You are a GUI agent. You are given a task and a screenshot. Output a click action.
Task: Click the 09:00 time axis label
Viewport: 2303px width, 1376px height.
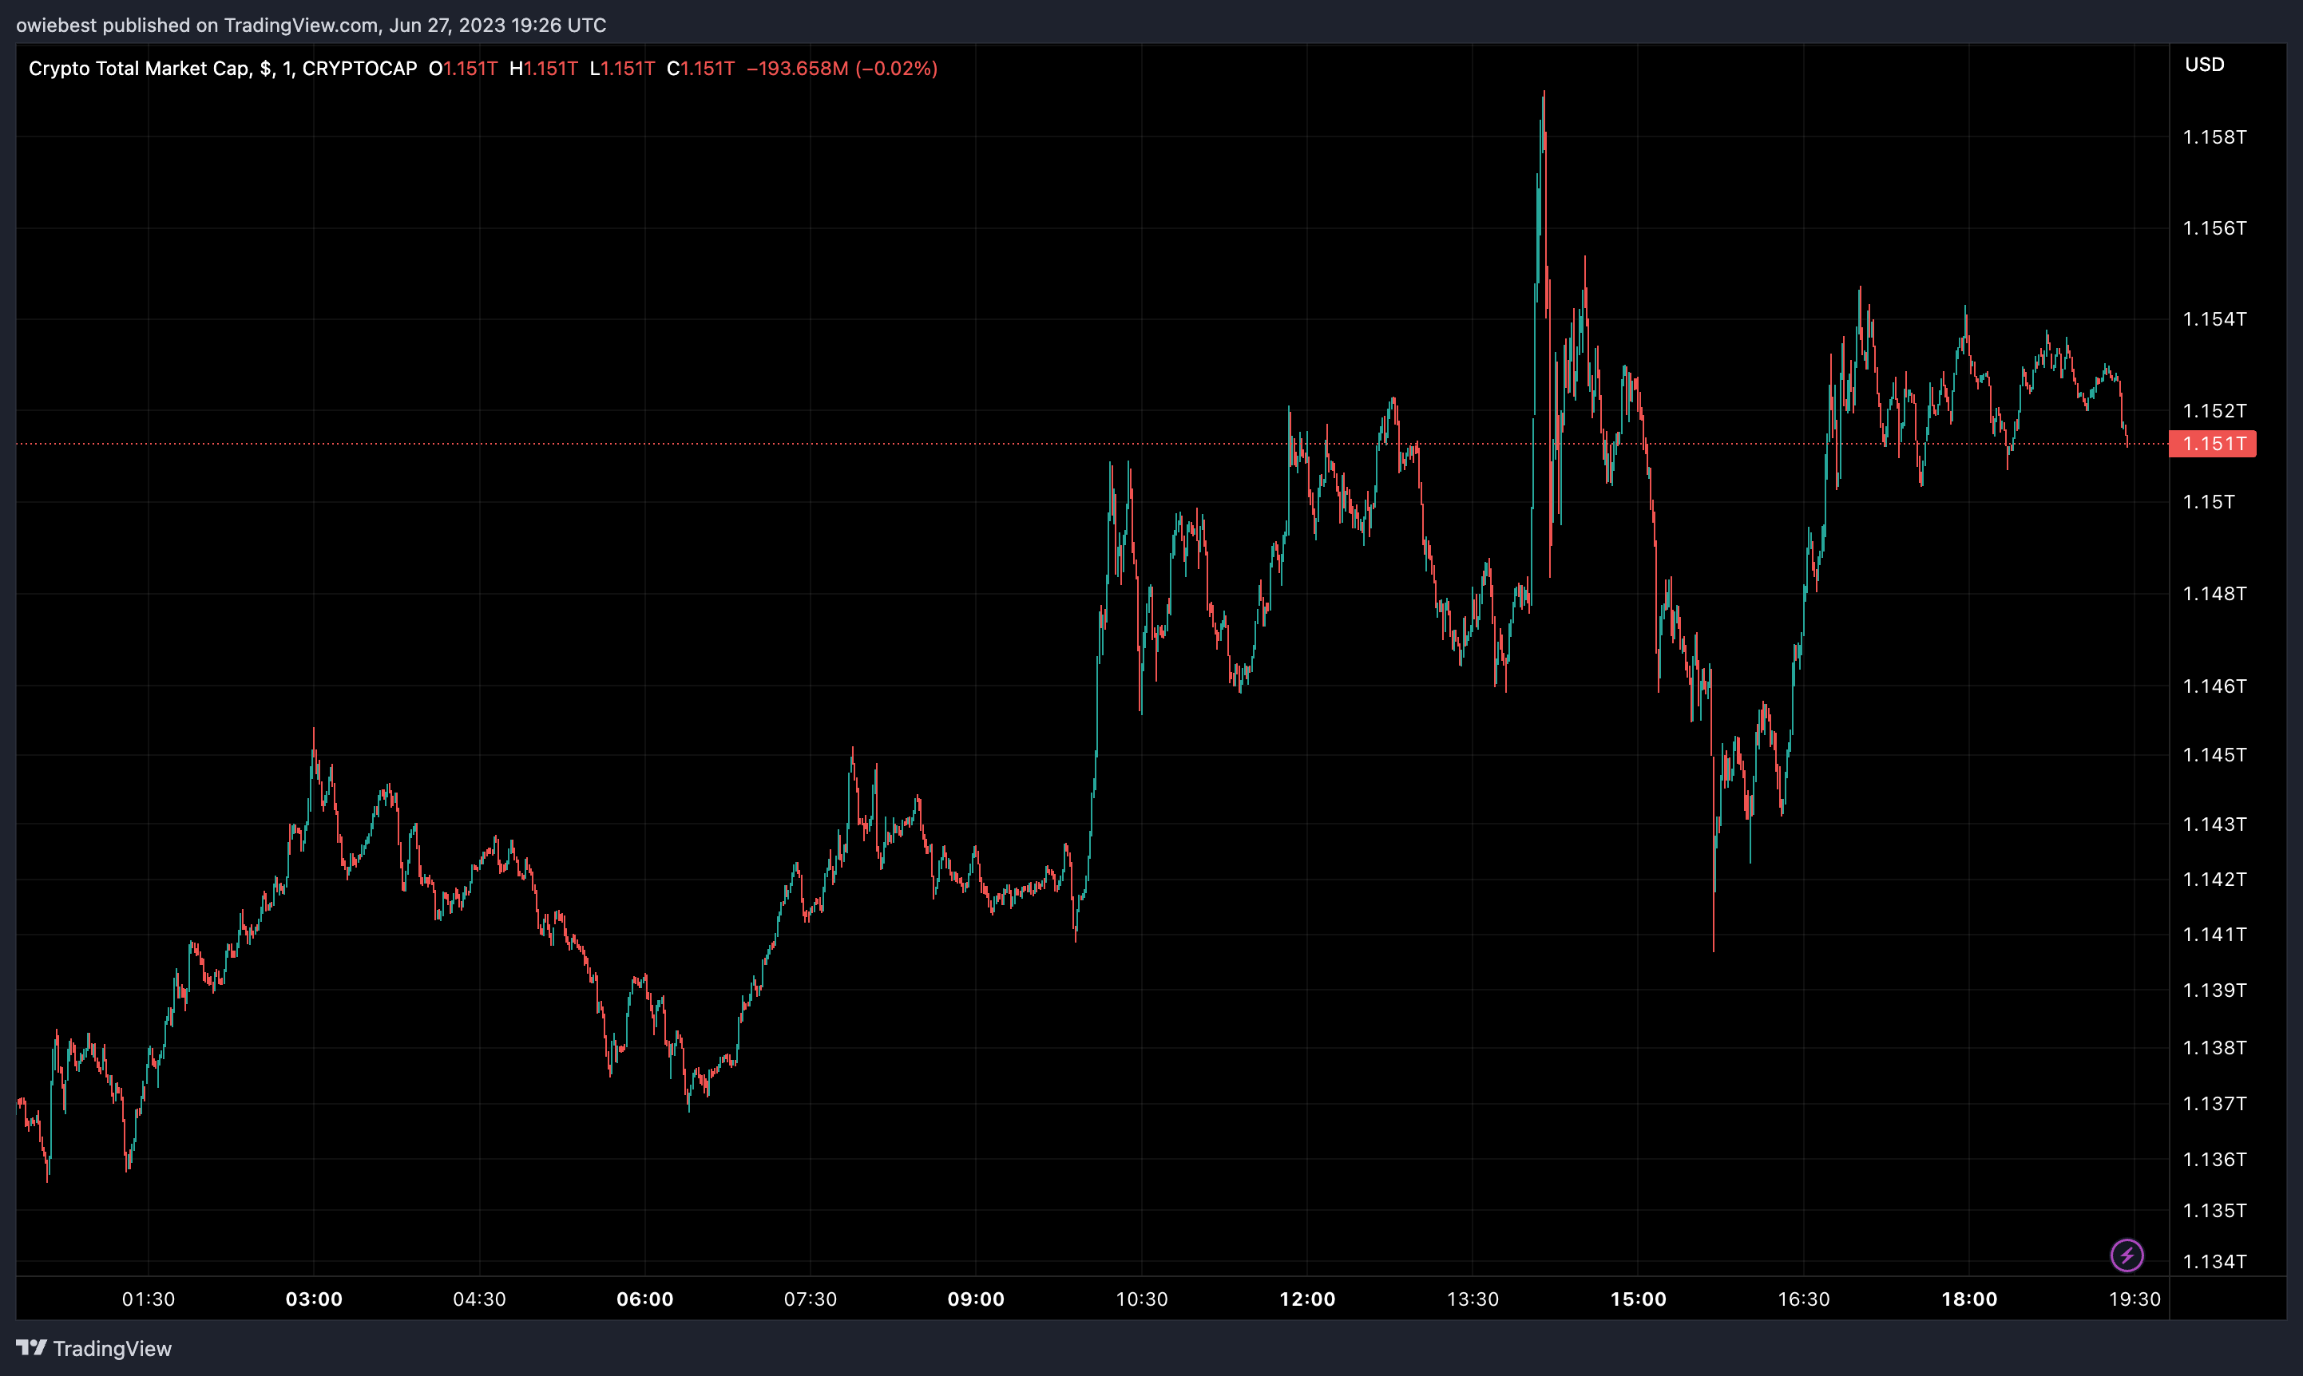(976, 1299)
